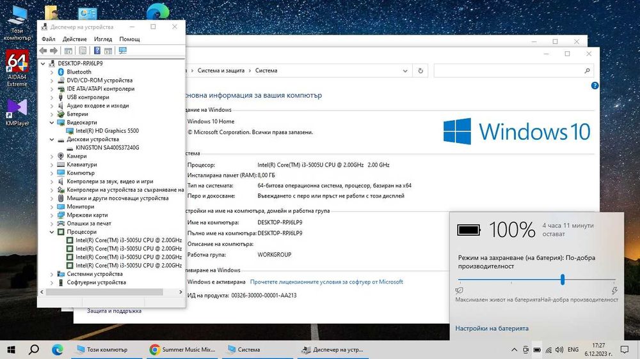Open the KMPlayer desktop icon
Viewport: 640px width, 359px height.
17,112
